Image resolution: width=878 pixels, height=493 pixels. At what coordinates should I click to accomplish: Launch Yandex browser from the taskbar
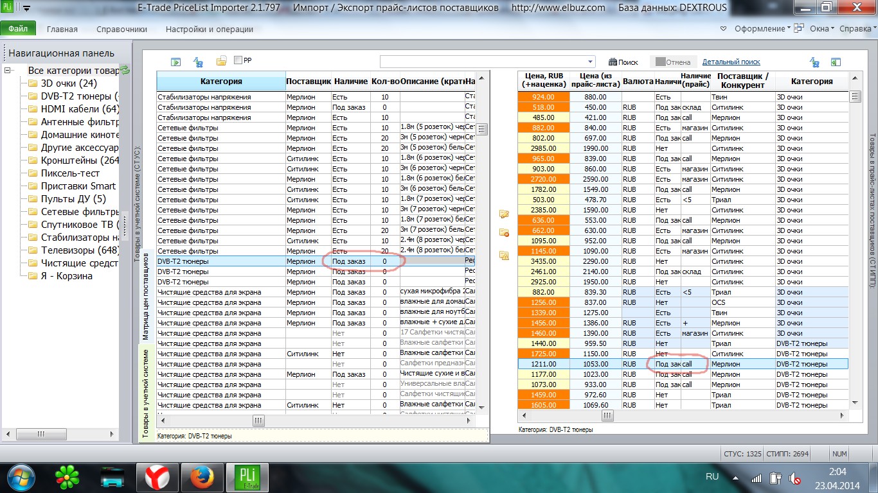[x=156, y=478]
